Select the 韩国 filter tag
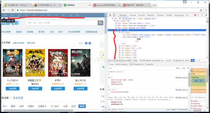Image resolution: width=210 pixels, height=113 pixels. pos(82,106)
